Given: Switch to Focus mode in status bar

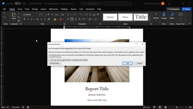Looking at the screenshot, I should [146, 107].
